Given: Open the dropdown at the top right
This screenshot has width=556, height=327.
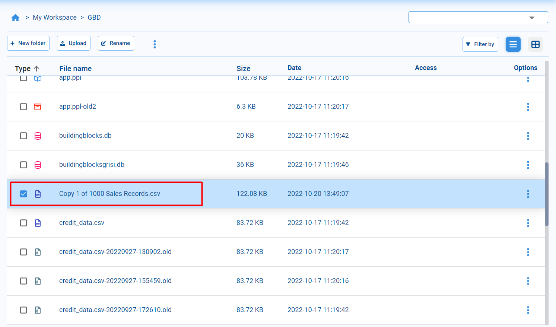Looking at the screenshot, I should point(478,17).
